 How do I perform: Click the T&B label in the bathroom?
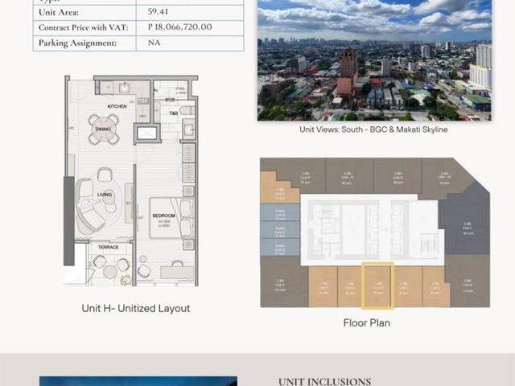[174, 113]
